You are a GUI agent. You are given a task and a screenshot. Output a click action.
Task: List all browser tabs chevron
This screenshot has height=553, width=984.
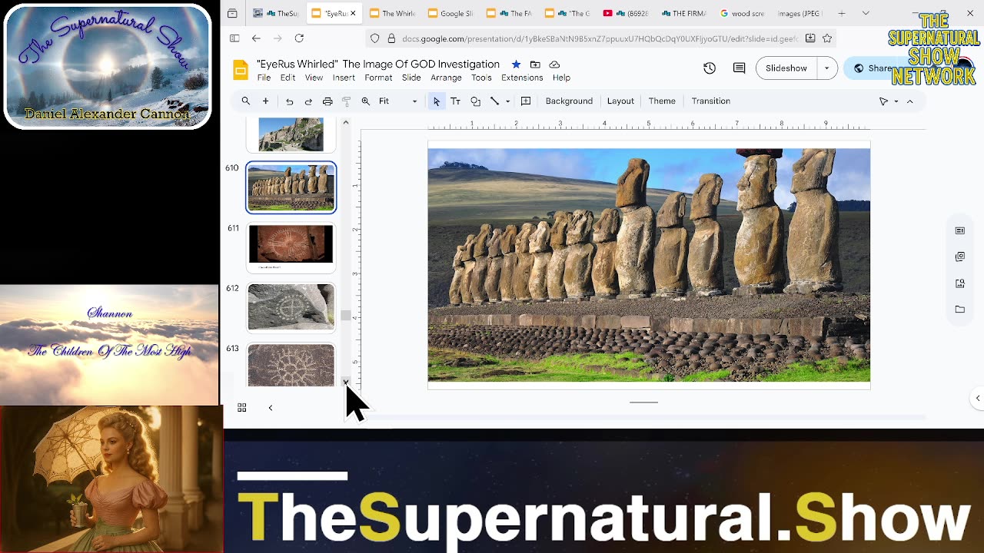pyautogui.click(x=866, y=13)
